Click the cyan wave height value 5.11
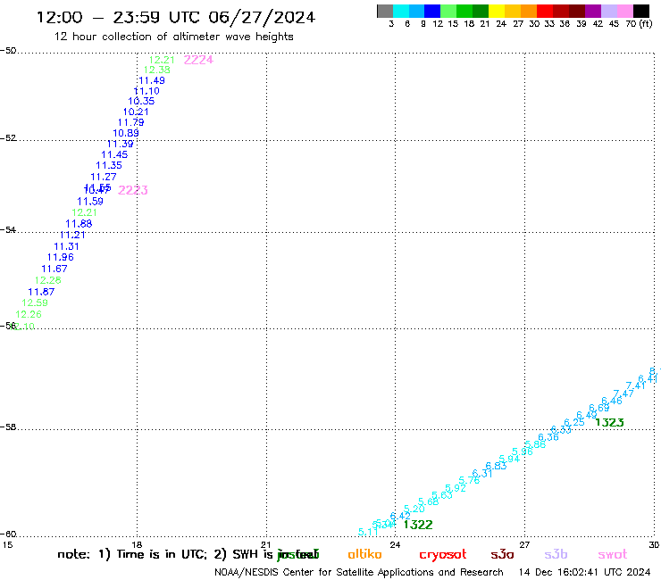This screenshot has width=661, height=580. coord(368,532)
